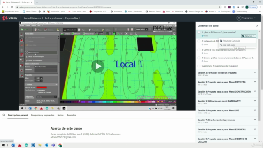Click the trophy progress icon
This screenshot has height=148, width=263.
click(239, 18)
